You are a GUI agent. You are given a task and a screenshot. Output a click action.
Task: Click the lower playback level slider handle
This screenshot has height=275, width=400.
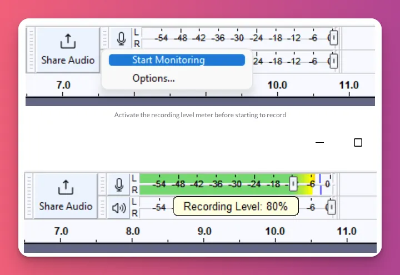331,208
